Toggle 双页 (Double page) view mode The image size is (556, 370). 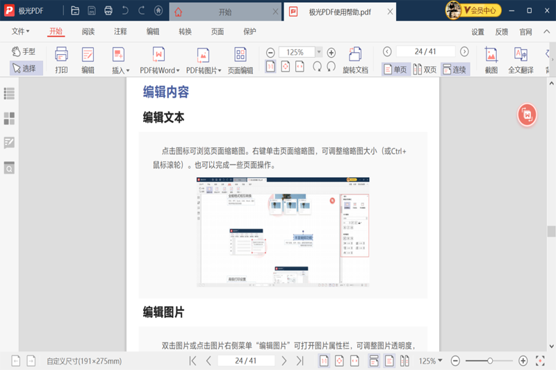click(x=425, y=69)
